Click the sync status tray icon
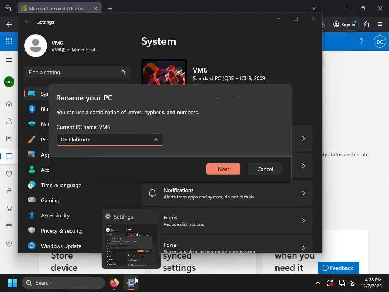This screenshot has height=292, width=389. pos(330,283)
